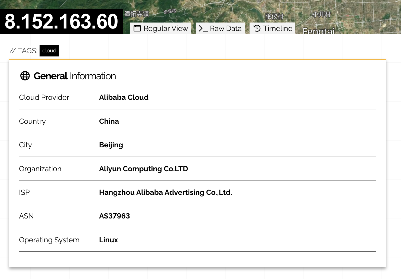Click the ASN label
The width and height of the screenshot is (401, 279).
pos(27,216)
